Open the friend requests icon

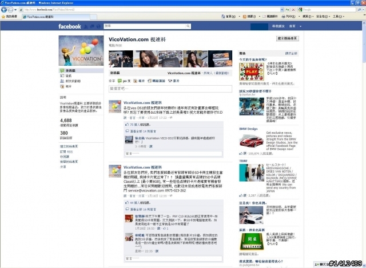86,27
